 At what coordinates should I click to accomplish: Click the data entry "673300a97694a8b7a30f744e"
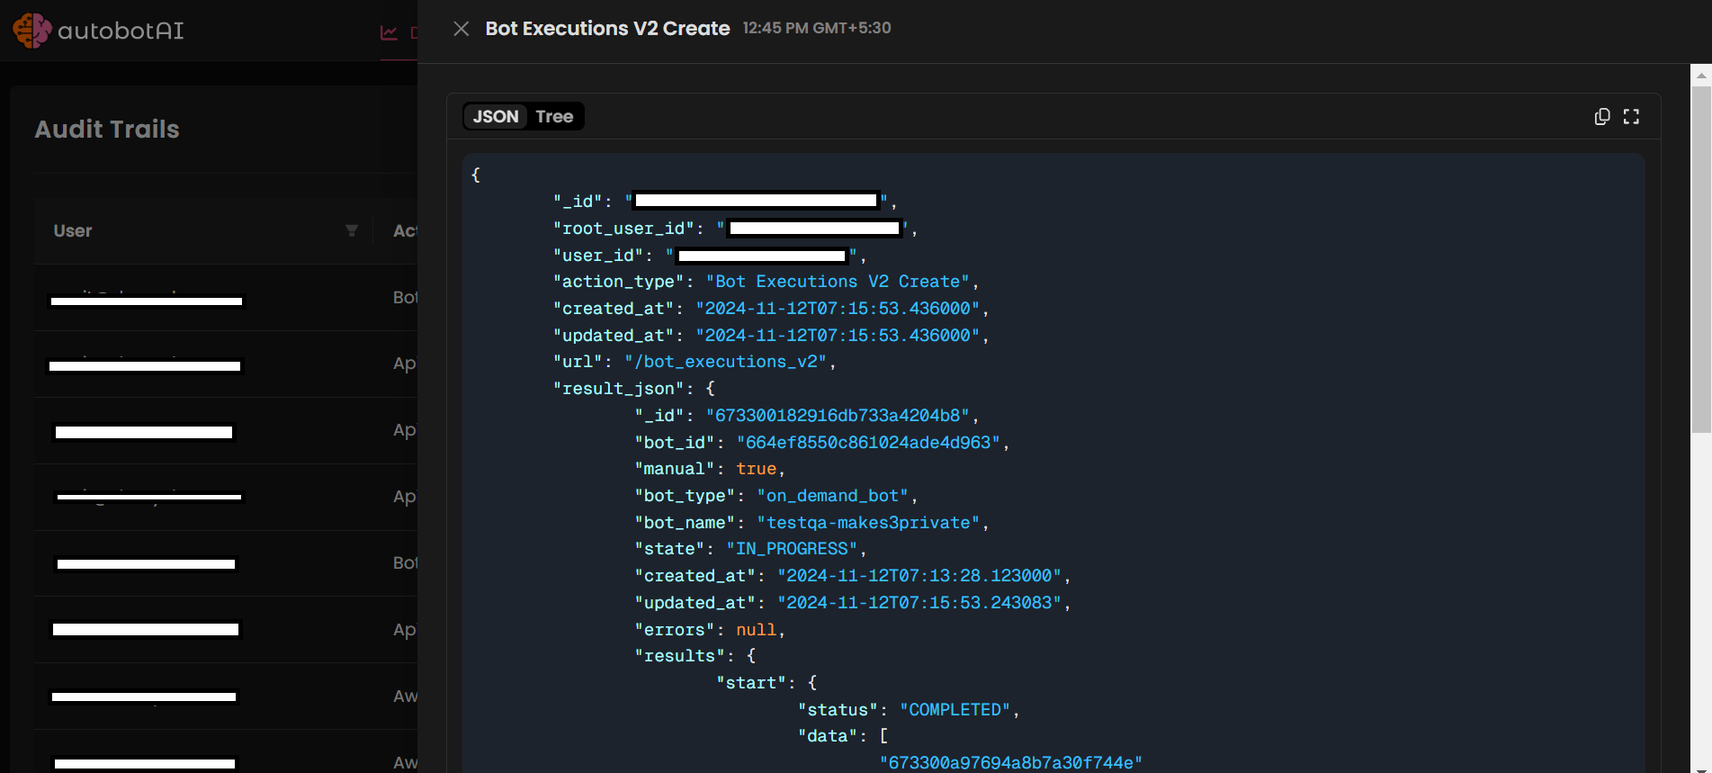[x=1011, y=763]
